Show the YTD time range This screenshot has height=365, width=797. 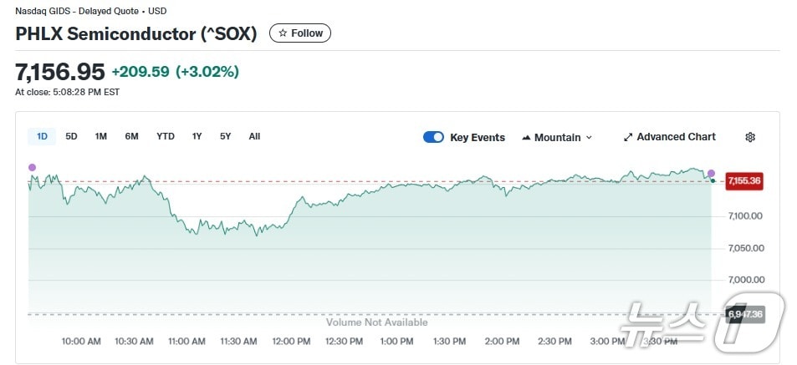166,136
